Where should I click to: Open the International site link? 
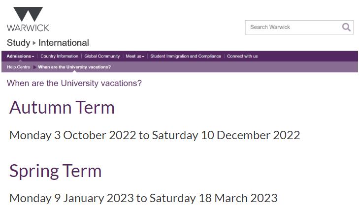(64, 43)
